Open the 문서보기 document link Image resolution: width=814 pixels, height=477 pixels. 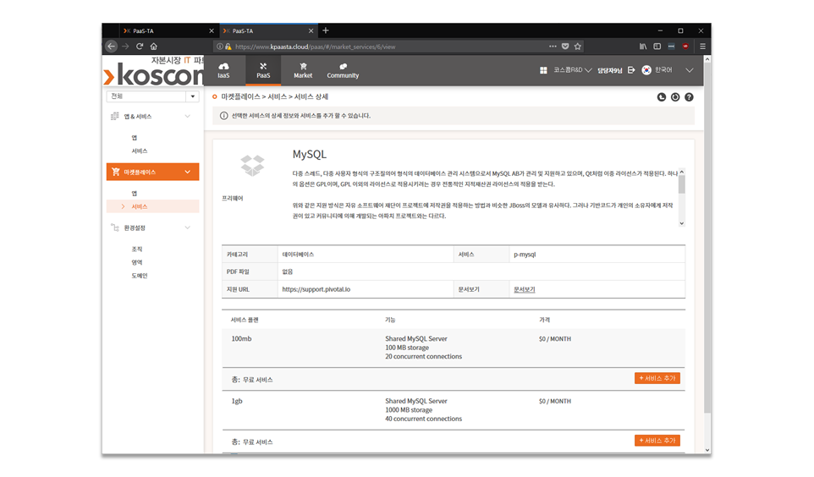coord(525,289)
